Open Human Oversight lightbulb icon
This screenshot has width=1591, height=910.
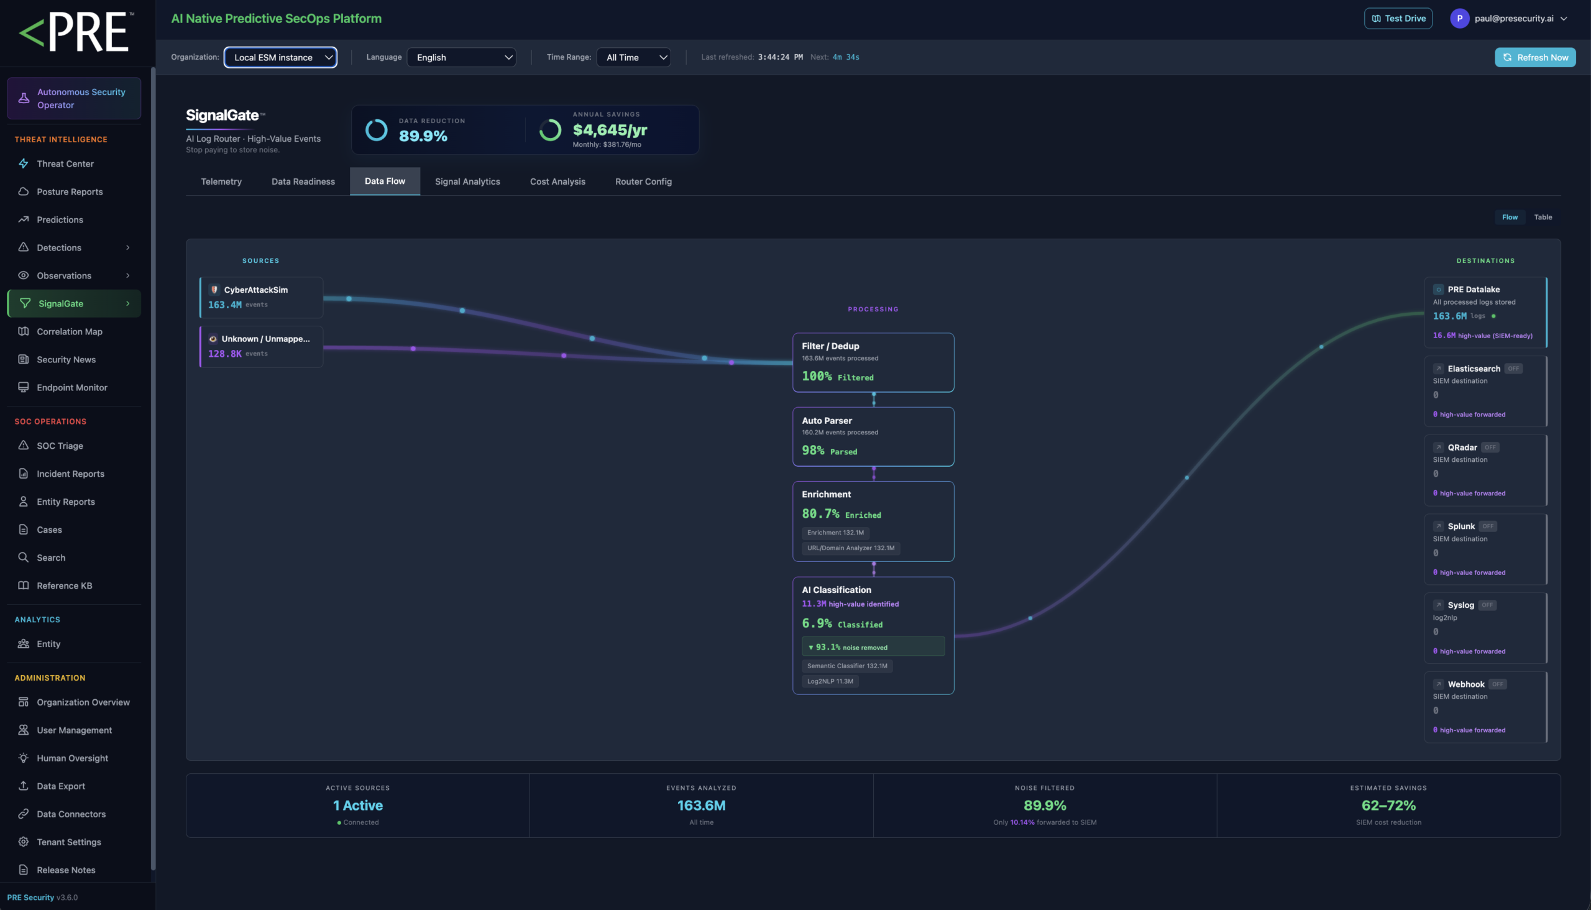pos(23,758)
